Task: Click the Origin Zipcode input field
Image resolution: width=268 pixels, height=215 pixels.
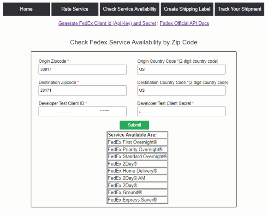Action: (x=83, y=70)
